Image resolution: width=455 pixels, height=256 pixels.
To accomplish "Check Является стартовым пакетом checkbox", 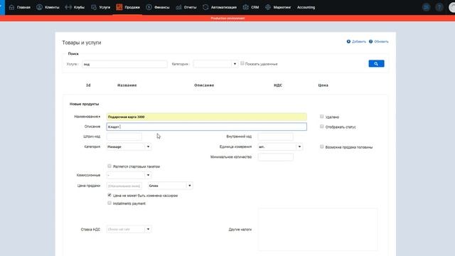I will (109, 166).
